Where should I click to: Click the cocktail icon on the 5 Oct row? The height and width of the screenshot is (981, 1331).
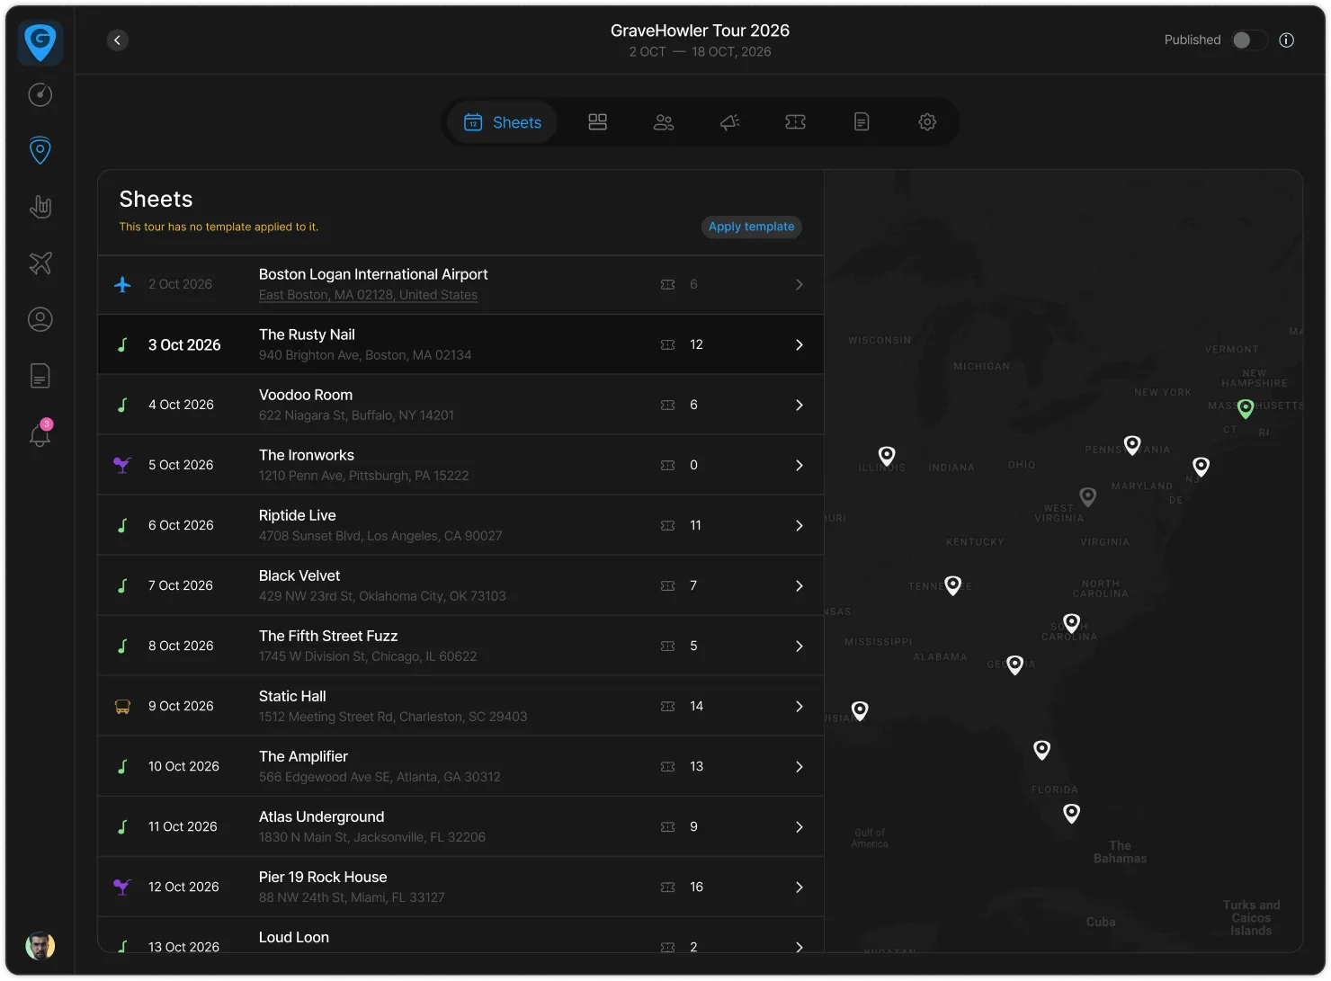coord(122,465)
